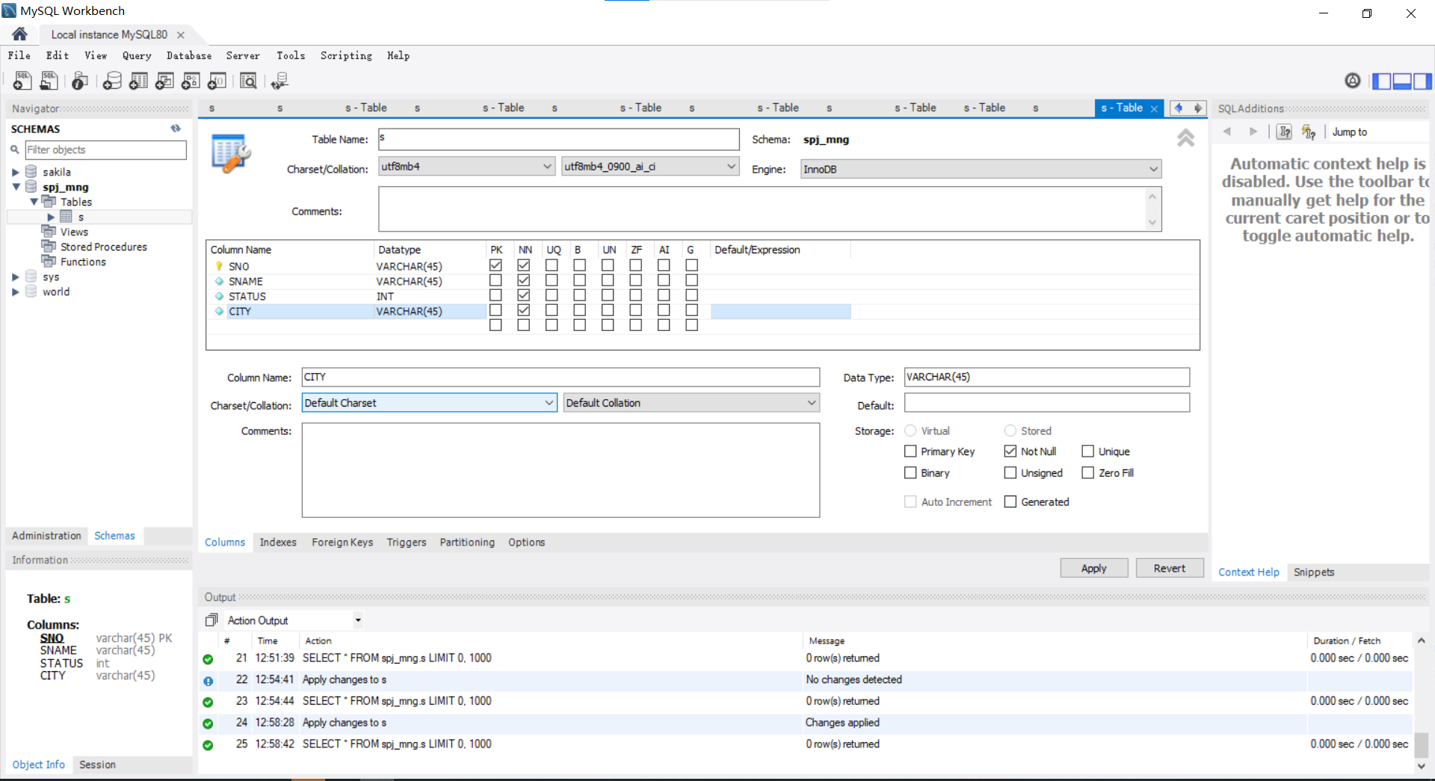Click the create new stored procedure icon
The height and width of the screenshot is (781, 1435).
(191, 81)
